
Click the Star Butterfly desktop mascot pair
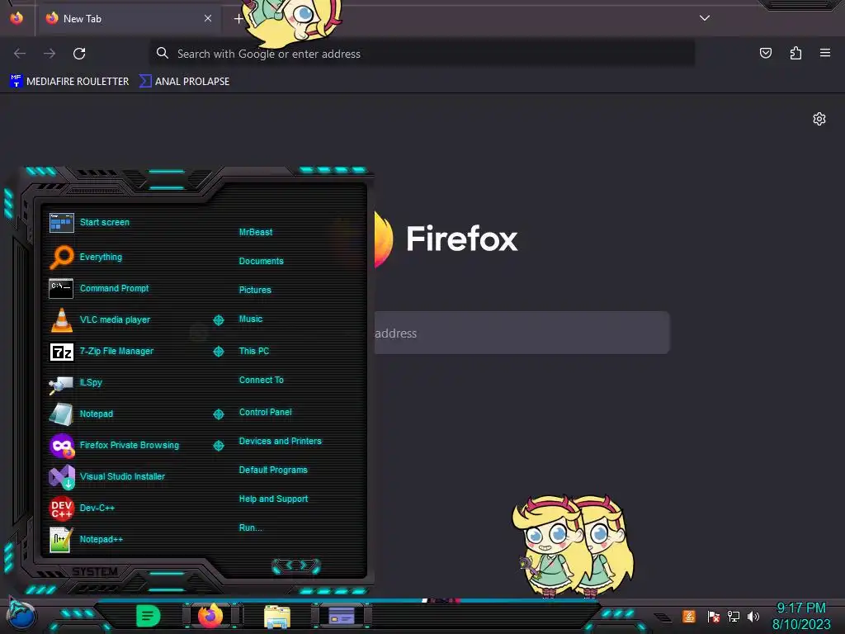(x=574, y=546)
